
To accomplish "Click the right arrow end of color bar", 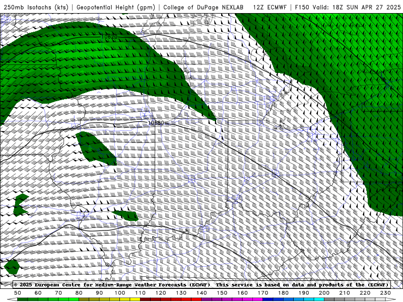I will (x=391, y=299).
